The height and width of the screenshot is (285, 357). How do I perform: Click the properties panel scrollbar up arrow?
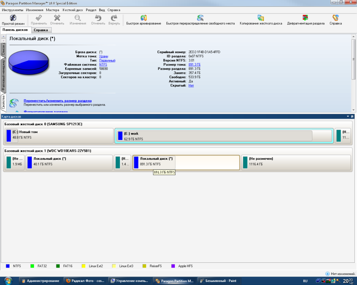click(x=354, y=37)
